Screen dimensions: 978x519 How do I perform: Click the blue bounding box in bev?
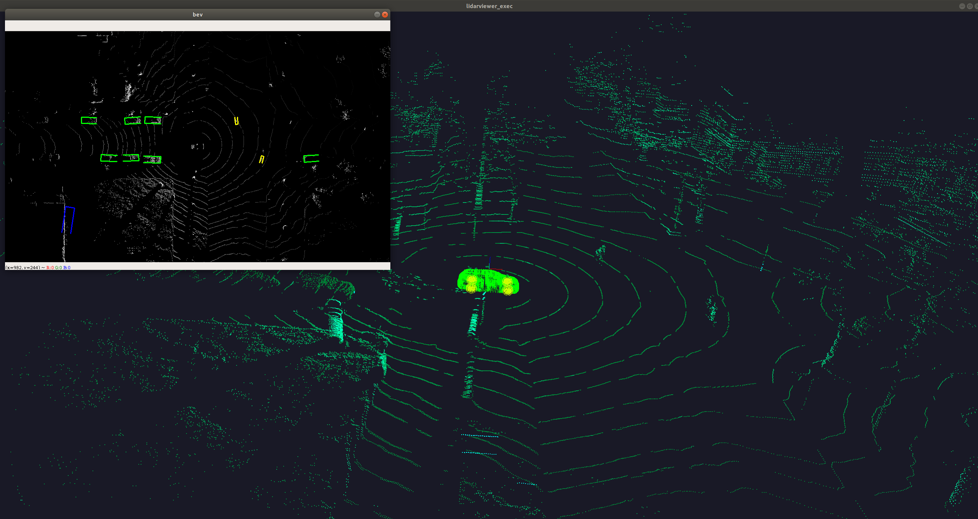[69, 220]
